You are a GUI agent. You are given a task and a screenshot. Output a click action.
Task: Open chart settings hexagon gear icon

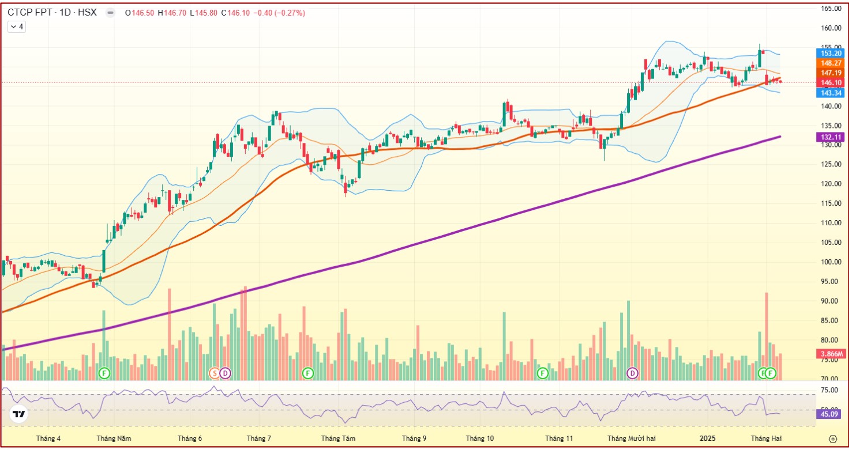click(833, 438)
